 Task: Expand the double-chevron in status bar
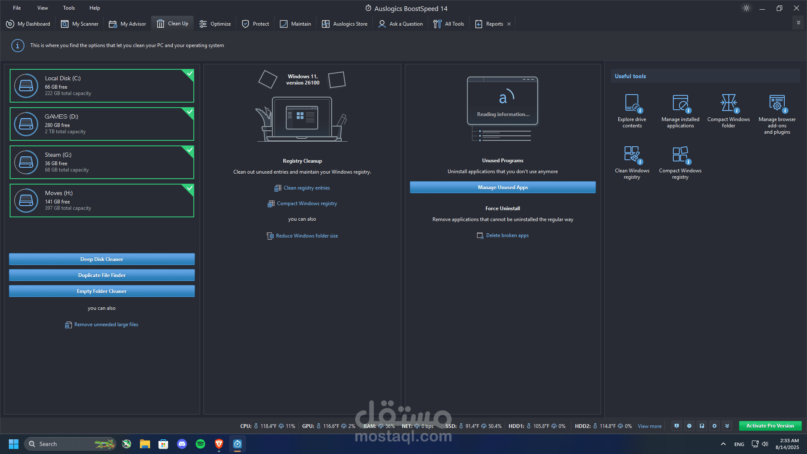pos(727,426)
